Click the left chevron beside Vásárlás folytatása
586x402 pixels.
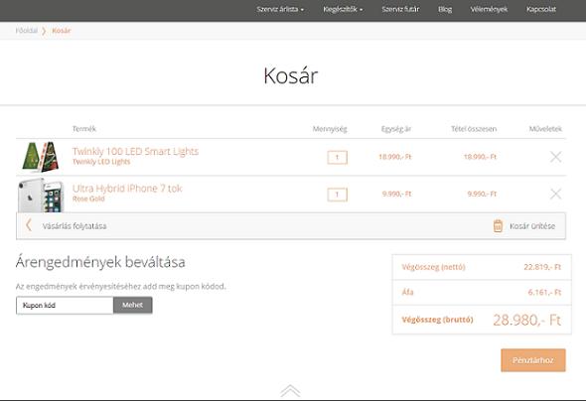tap(29, 225)
